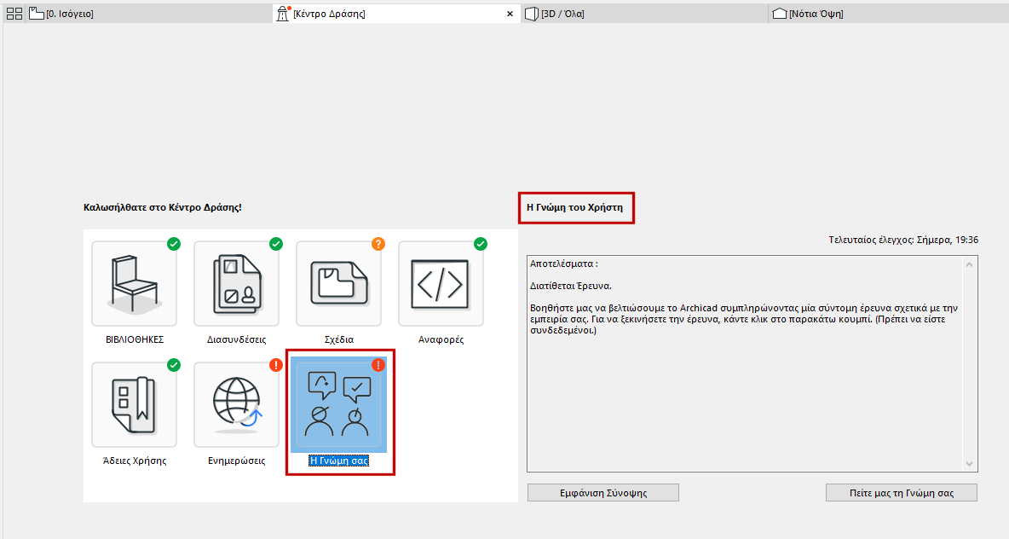Click the Αναφορές label

point(441,339)
